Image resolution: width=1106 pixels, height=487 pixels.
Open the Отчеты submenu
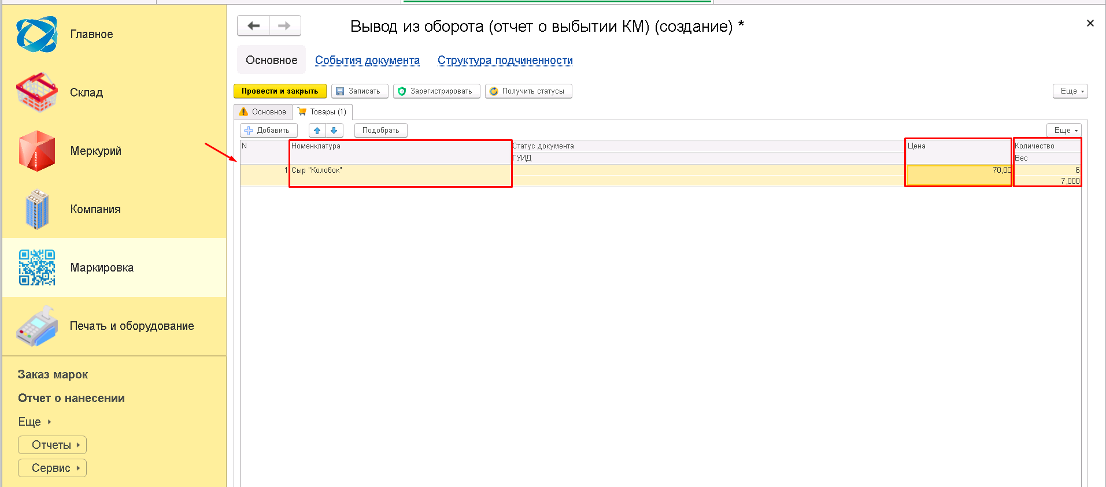pyautogui.click(x=52, y=445)
